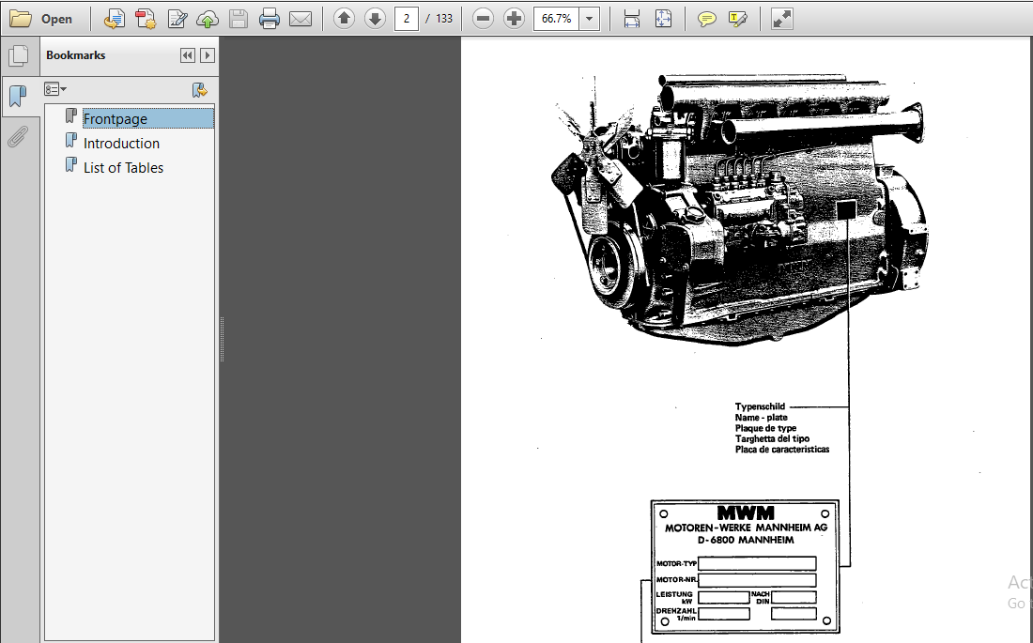Click the 'Name - plate' text
The height and width of the screenshot is (643, 1033).
[x=761, y=417]
